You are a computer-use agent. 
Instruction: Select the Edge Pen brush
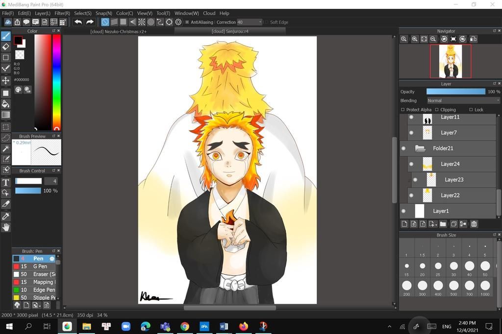[34, 289]
